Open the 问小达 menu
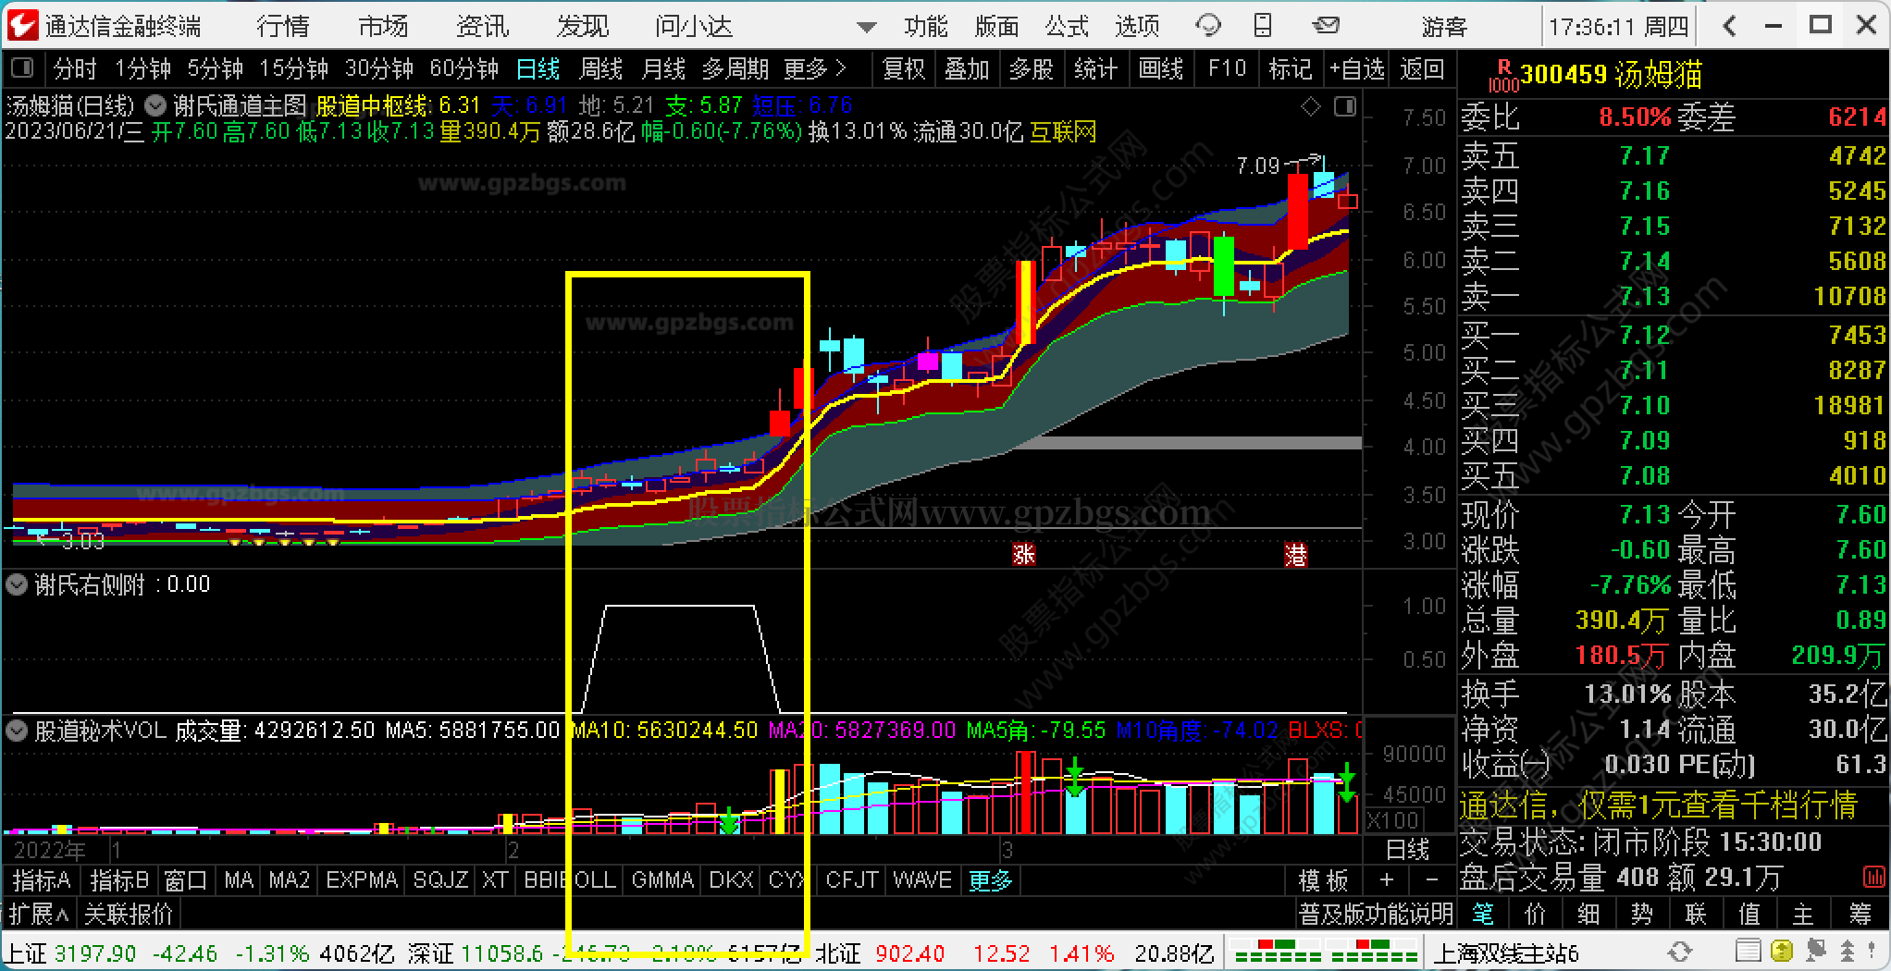The width and height of the screenshot is (1891, 971). point(694,26)
